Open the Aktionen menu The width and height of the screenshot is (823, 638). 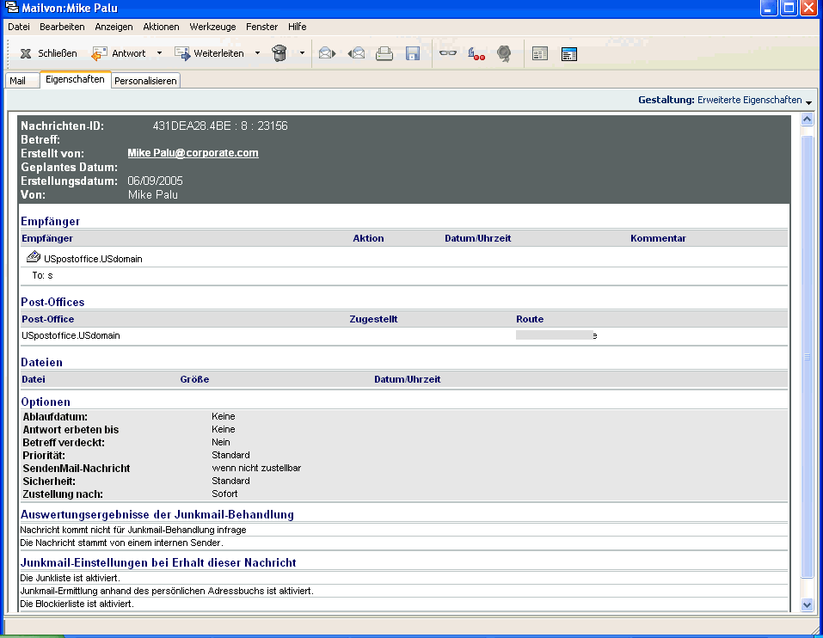(161, 27)
